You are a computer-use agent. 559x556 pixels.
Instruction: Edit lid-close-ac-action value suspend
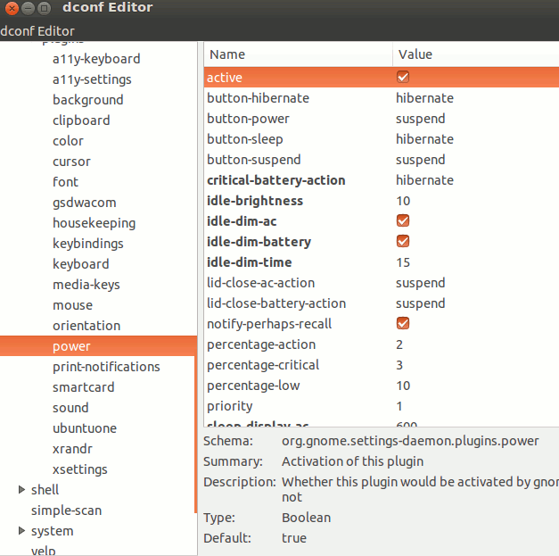[420, 283]
